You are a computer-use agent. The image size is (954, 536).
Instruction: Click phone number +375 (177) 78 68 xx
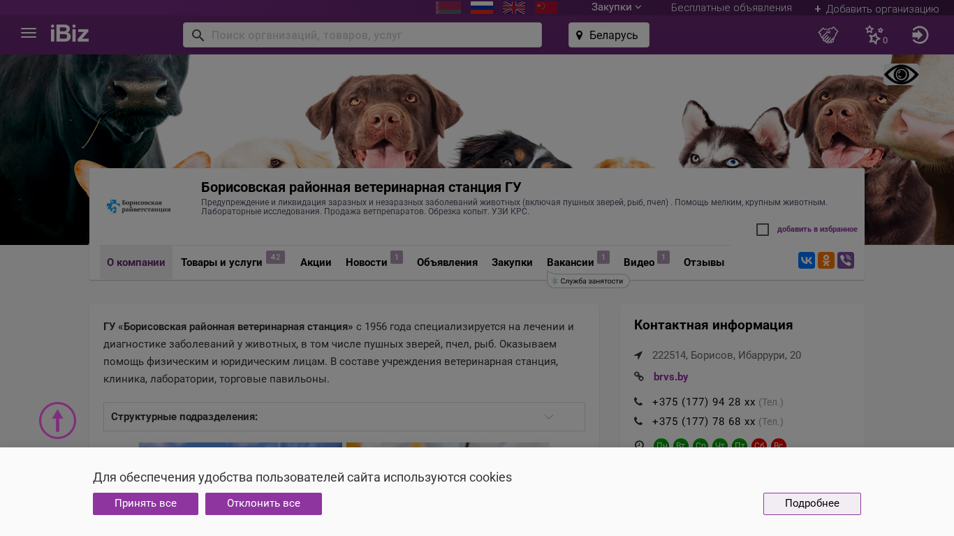703,422
